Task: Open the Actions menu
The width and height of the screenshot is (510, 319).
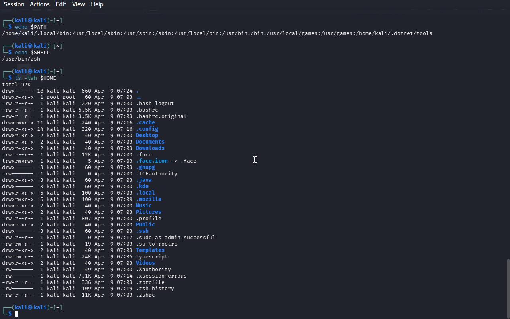Action: pos(40,4)
